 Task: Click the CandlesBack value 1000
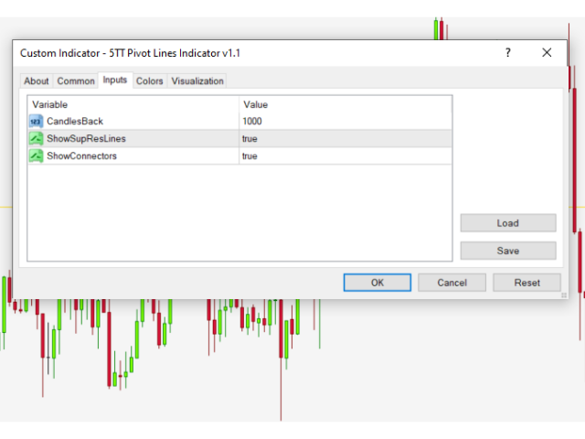coord(252,122)
